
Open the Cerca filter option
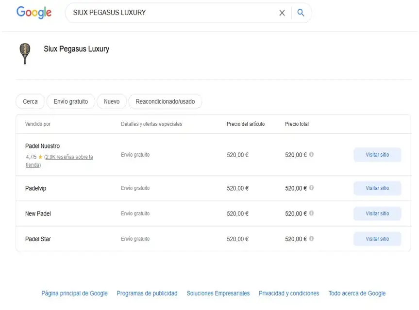pyautogui.click(x=30, y=101)
